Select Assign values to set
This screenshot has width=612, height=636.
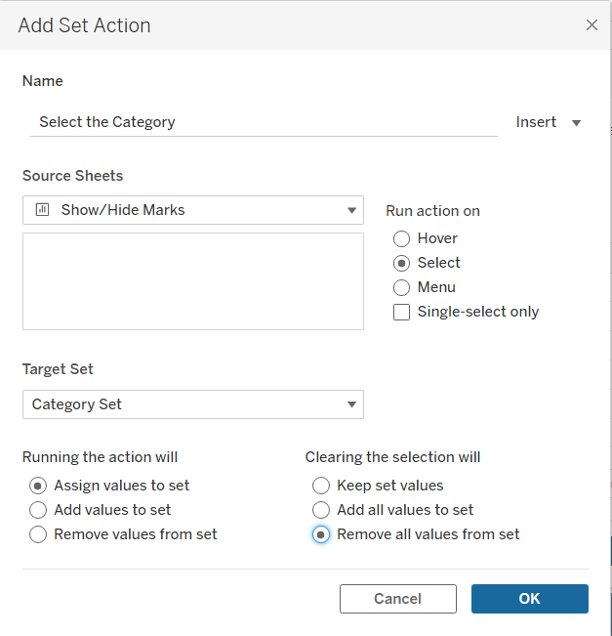click(38, 486)
